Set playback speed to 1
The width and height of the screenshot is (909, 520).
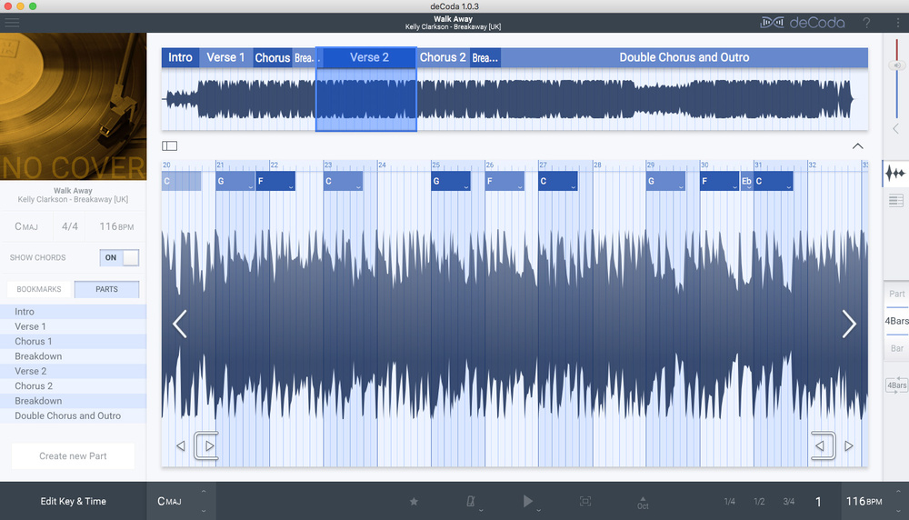(818, 502)
